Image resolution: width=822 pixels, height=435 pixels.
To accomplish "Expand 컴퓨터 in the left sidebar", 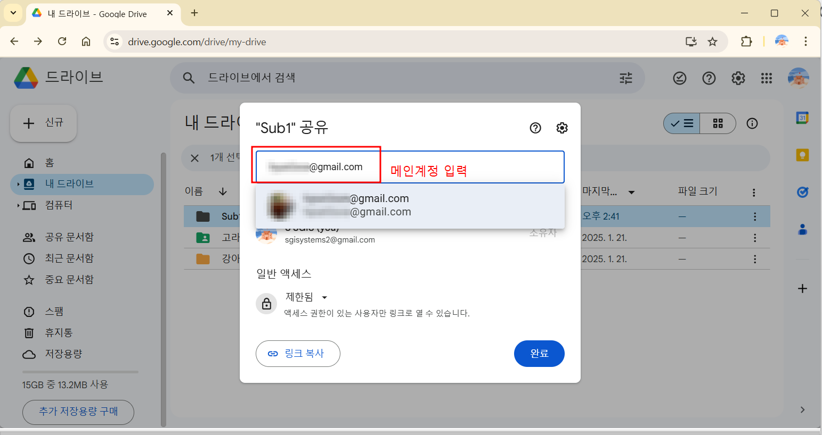I will pos(18,205).
